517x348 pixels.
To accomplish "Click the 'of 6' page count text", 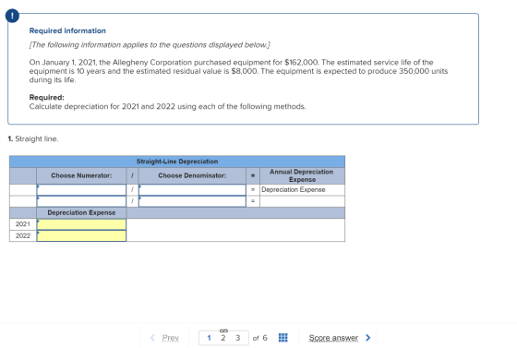I will [x=259, y=338].
